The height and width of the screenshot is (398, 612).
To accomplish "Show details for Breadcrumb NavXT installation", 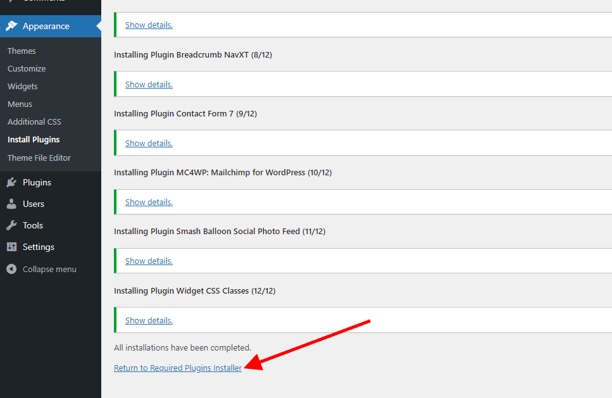I will click(149, 84).
